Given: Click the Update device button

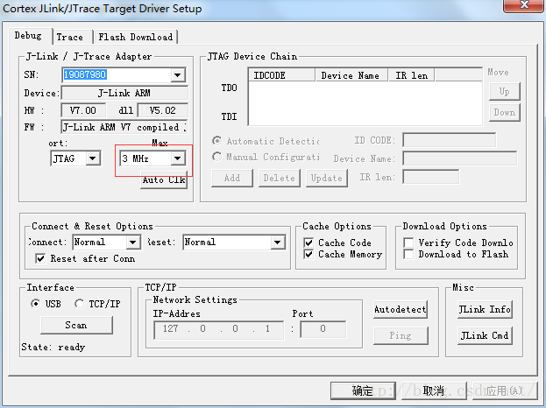Looking at the screenshot, I should coord(327,178).
